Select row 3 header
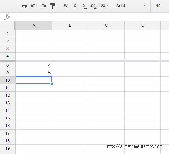The image size is (169, 154). (8, 49)
